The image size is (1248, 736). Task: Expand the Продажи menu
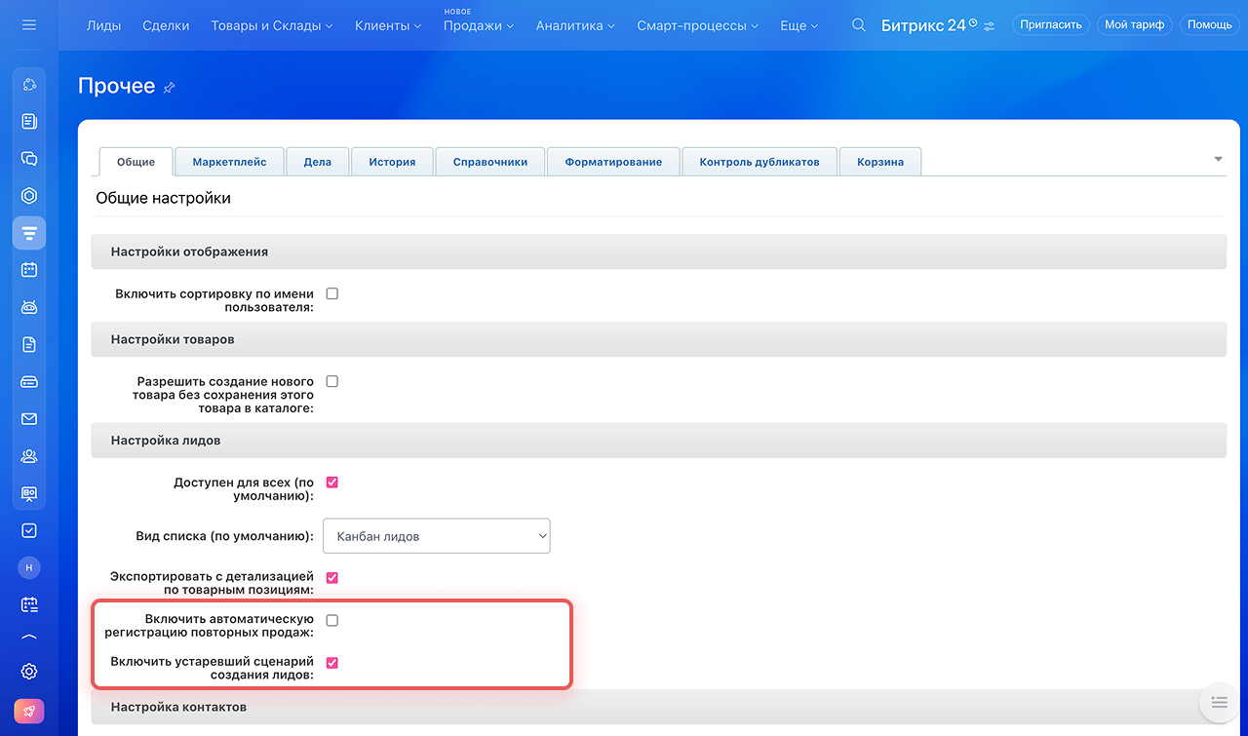point(479,25)
